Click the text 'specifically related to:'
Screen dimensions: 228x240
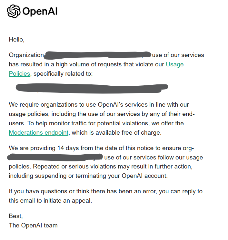point(63,74)
